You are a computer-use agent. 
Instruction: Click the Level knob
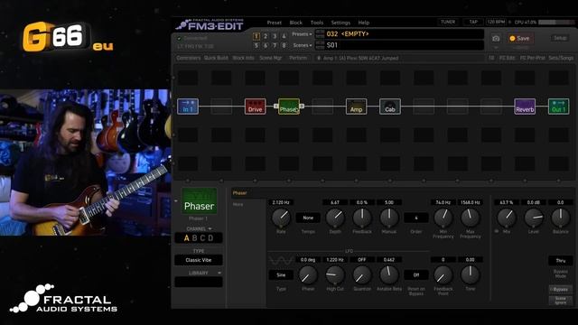pyautogui.click(x=534, y=218)
